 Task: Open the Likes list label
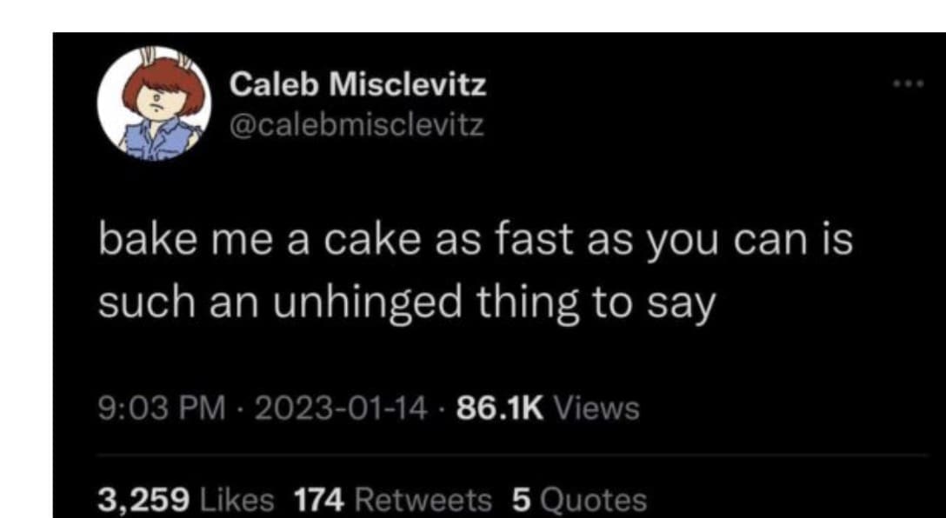point(238,499)
